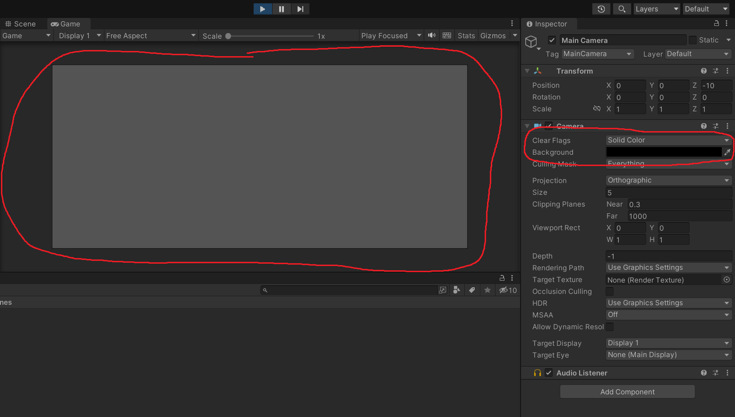Viewport: 735px width, 417px height.
Task: Click the Stats button in Game view
Action: [466, 35]
